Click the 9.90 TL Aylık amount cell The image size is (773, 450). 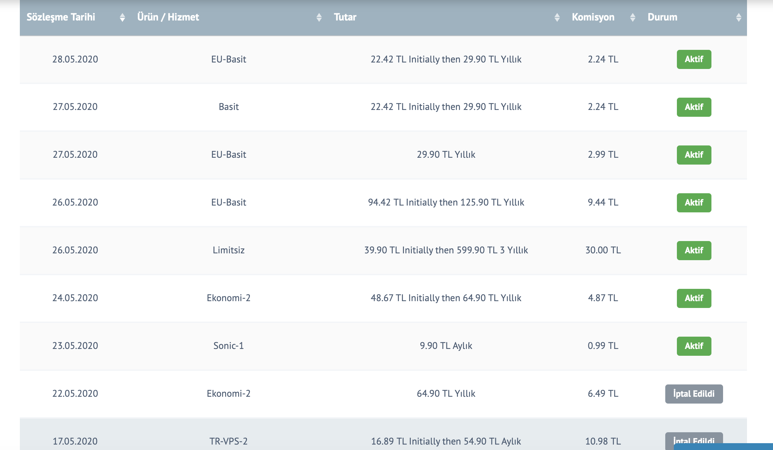(446, 346)
